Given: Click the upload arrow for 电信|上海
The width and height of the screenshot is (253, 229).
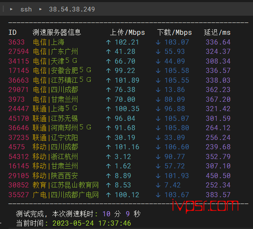Looking at the screenshot, I should coord(108,42).
